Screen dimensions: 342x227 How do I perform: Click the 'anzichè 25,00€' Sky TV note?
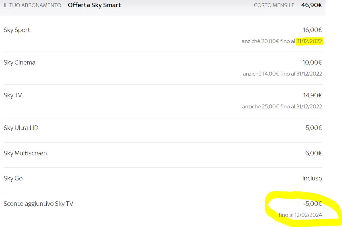tap(282, 107)
